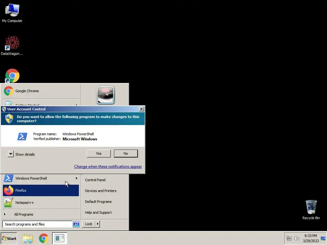Click the UAC shield icon in dialog banner
This screenshot has width=327, height=245.
9,119
